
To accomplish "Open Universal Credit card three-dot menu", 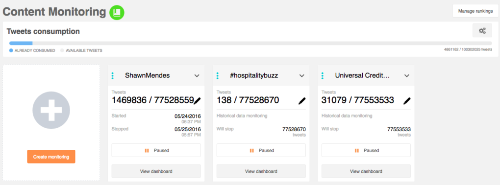I will [x=323, y=75].
